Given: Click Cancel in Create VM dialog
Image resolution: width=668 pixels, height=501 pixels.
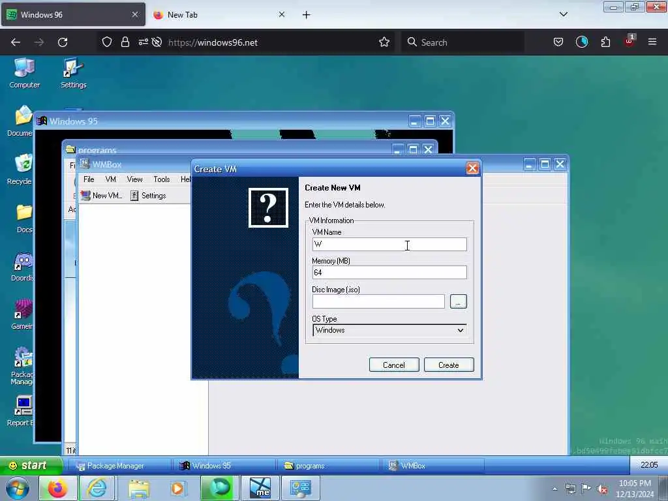Looking at the screenshot, I should point(394,365).
